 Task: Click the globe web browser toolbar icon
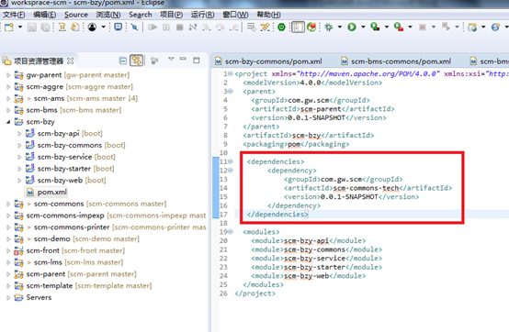[x=496, y=28]
